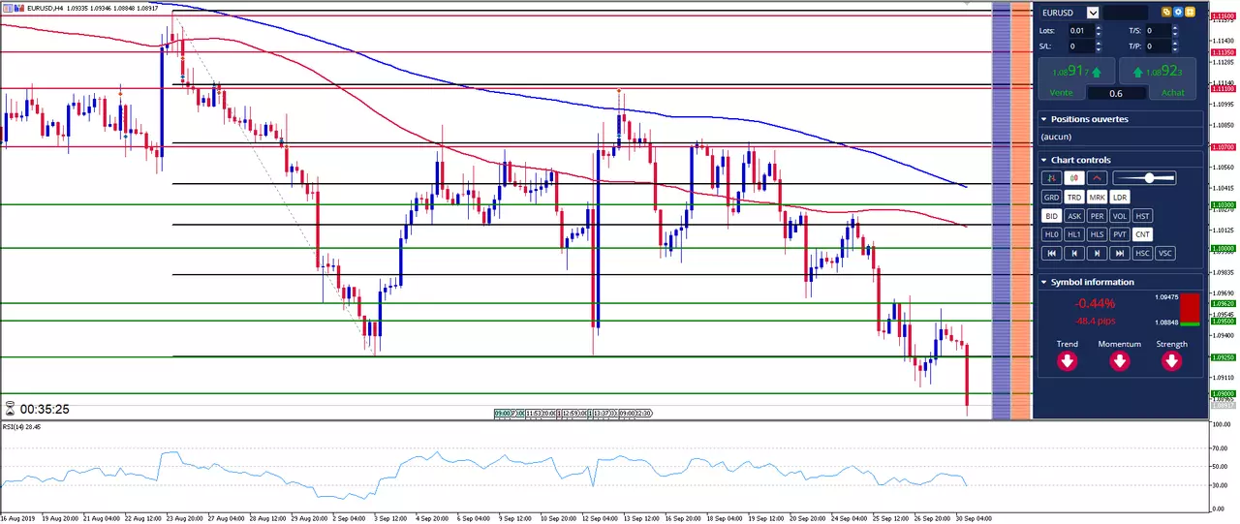Collapse the Symbol information section
The width and height of the screenshot is (1240, 524).
[x=1044, y=282]
